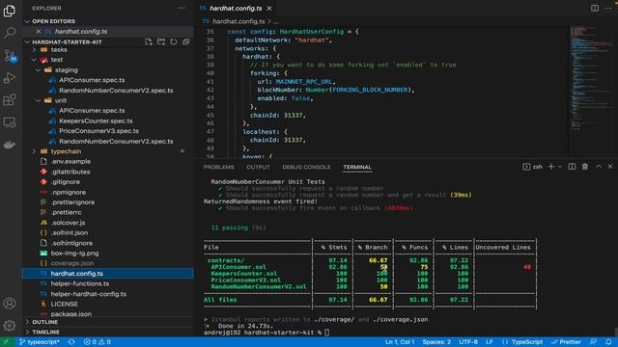Viewport: 618px width, 347px height.
Task: Open Explorer views and more actions menu
Action: tap(182, 8)
